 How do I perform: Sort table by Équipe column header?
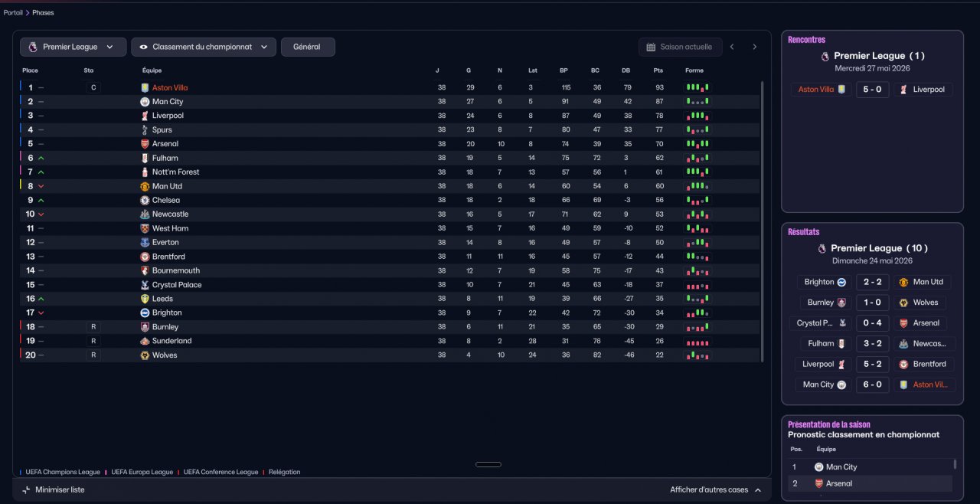tap(152, 70)
